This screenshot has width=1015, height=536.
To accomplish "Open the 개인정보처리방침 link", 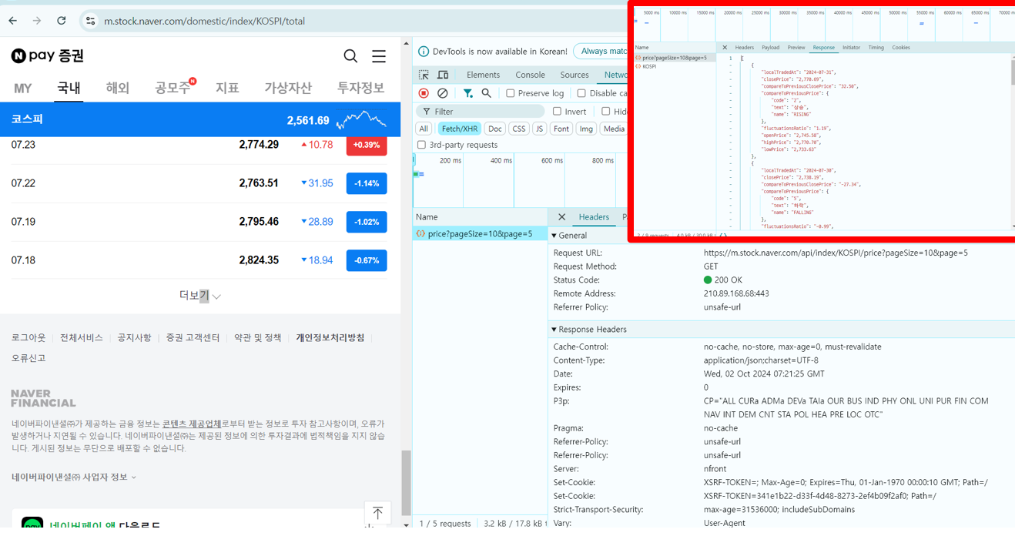I will pyautogui.click(x=330, y=338).
